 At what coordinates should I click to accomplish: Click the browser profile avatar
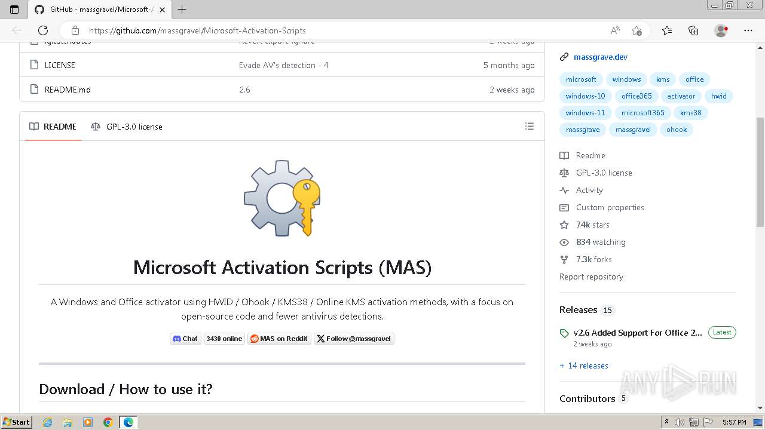tap(721, 30)
